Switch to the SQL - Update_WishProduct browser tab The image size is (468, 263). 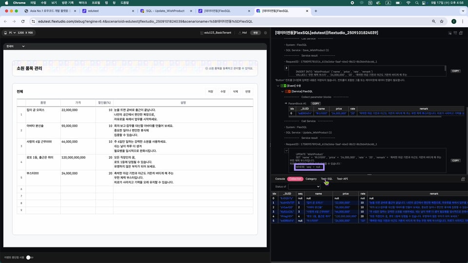point(165,11)
